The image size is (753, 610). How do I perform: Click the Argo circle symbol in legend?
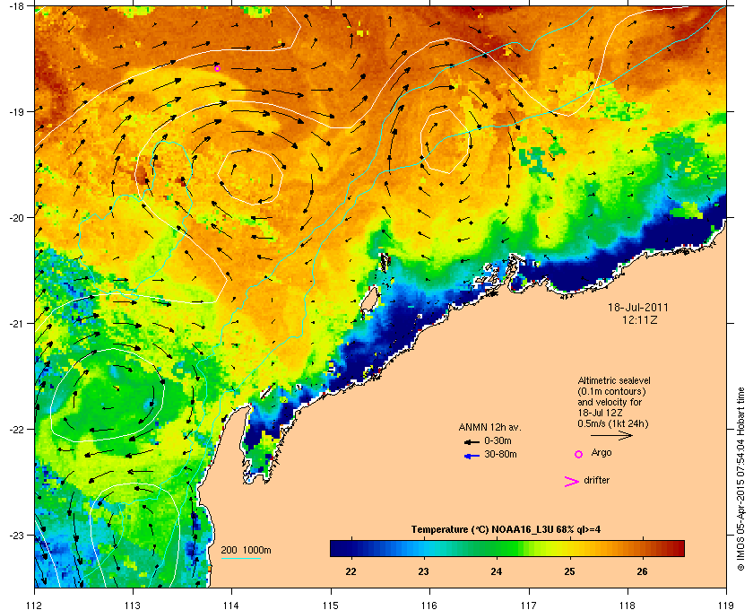579,454
